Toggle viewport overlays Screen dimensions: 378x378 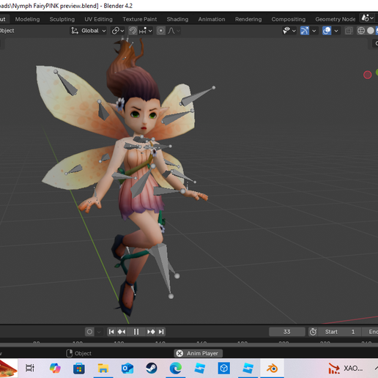click(327, 31)
